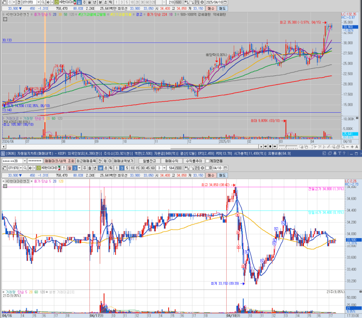
Task: Open the minute interval dropdown showing 3
Action: tap(163, 168)
